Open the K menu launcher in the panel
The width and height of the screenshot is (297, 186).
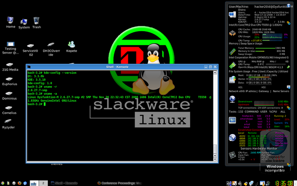point(3,183)
